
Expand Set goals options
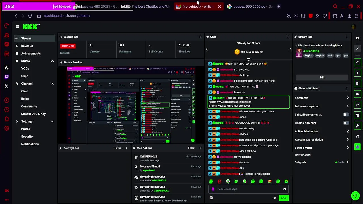348,162
